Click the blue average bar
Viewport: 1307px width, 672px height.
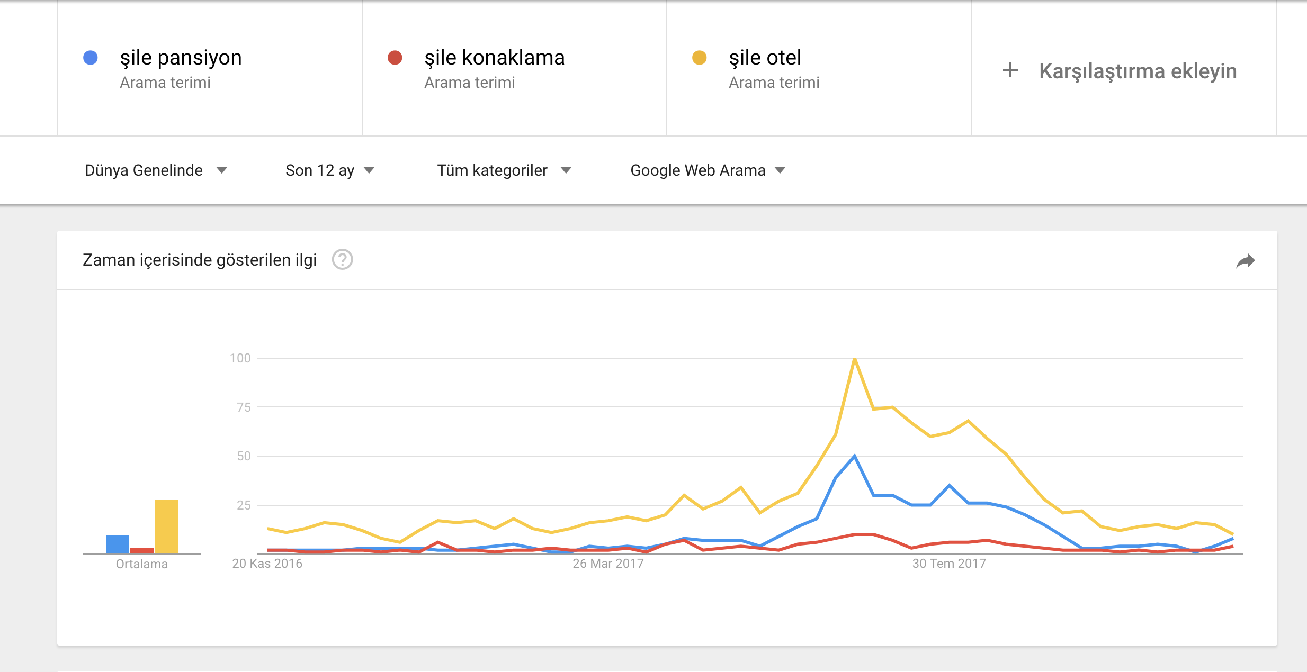pos(118,544)
